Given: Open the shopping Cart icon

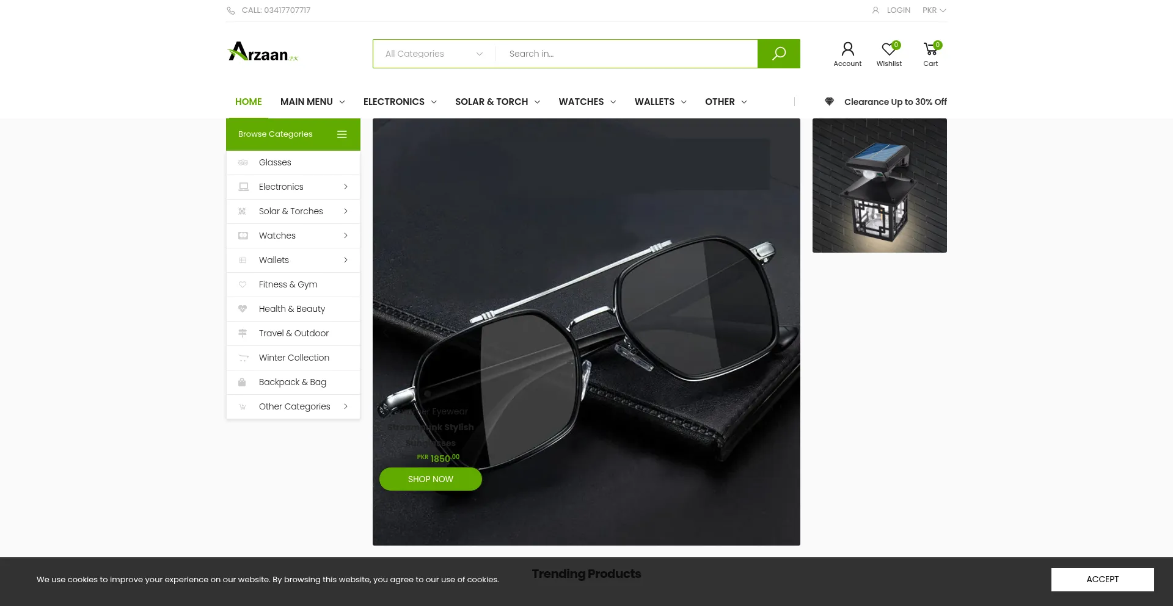Looking at the screenshot, I should coord(930,49).
